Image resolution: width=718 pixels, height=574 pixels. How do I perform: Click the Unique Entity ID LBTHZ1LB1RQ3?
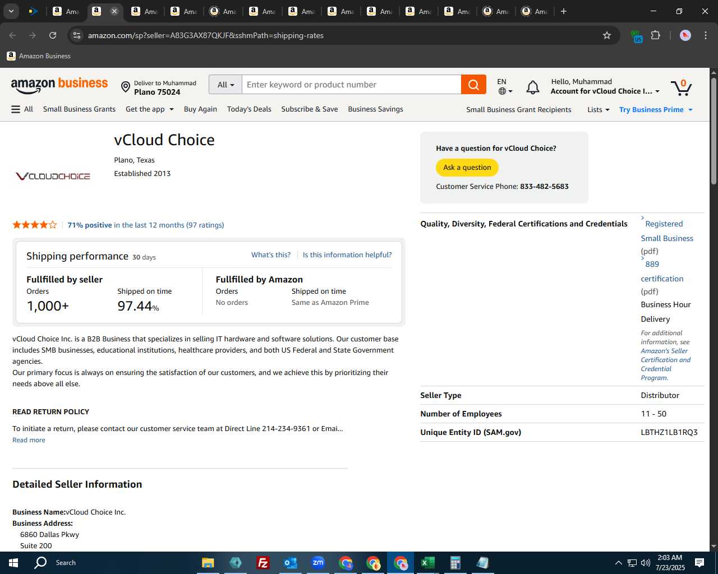click(669, 432)
